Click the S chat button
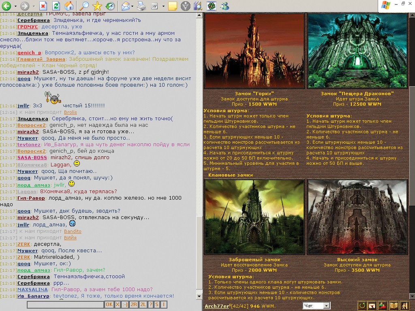Screen dimensions: 415x311 (157, 305)
